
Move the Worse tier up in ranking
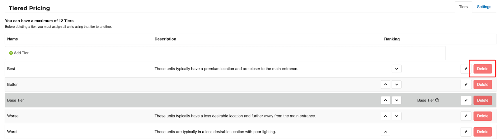(x=385, y=116)
